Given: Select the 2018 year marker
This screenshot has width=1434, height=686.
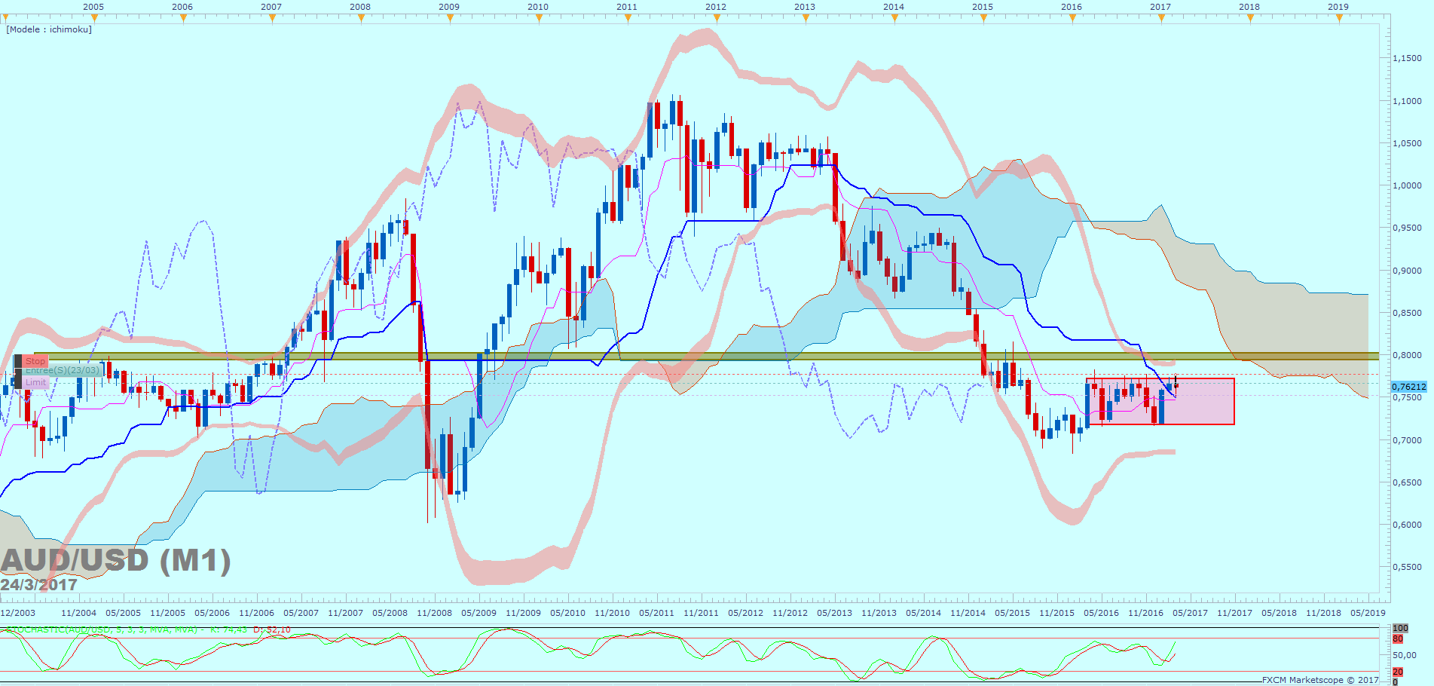Looking at the screenshot, I should coord(1249,7).
